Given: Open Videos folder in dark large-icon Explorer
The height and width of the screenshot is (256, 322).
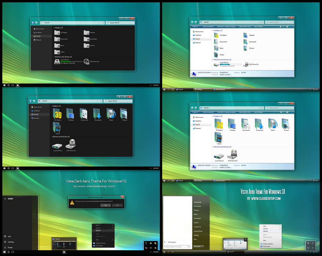Looking at the screenshot, I should [57, 128].
